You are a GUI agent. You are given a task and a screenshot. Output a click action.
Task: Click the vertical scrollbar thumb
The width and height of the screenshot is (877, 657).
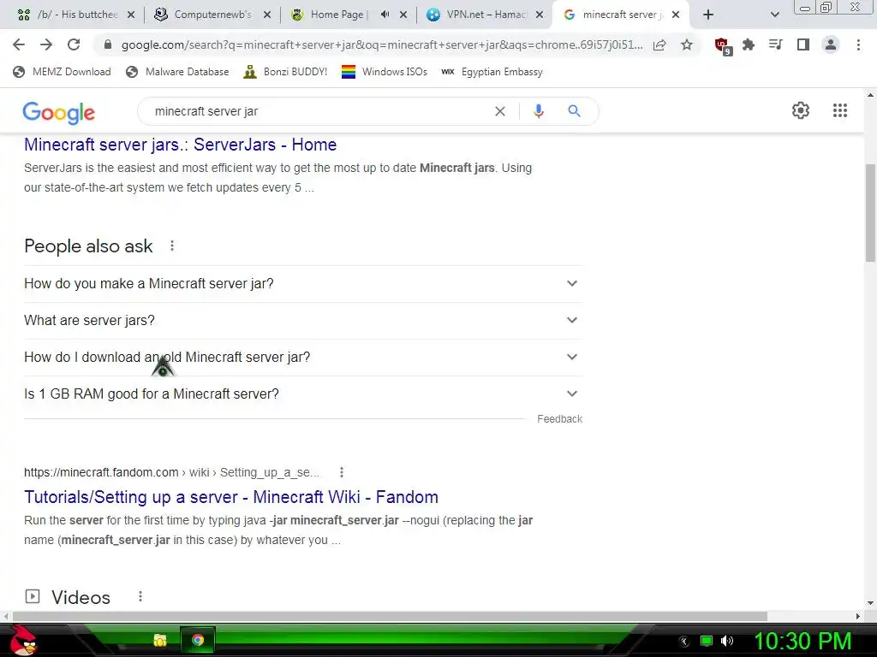[870, 212]
